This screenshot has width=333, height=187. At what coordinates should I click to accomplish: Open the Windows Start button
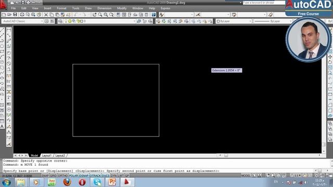pos(6,182)
